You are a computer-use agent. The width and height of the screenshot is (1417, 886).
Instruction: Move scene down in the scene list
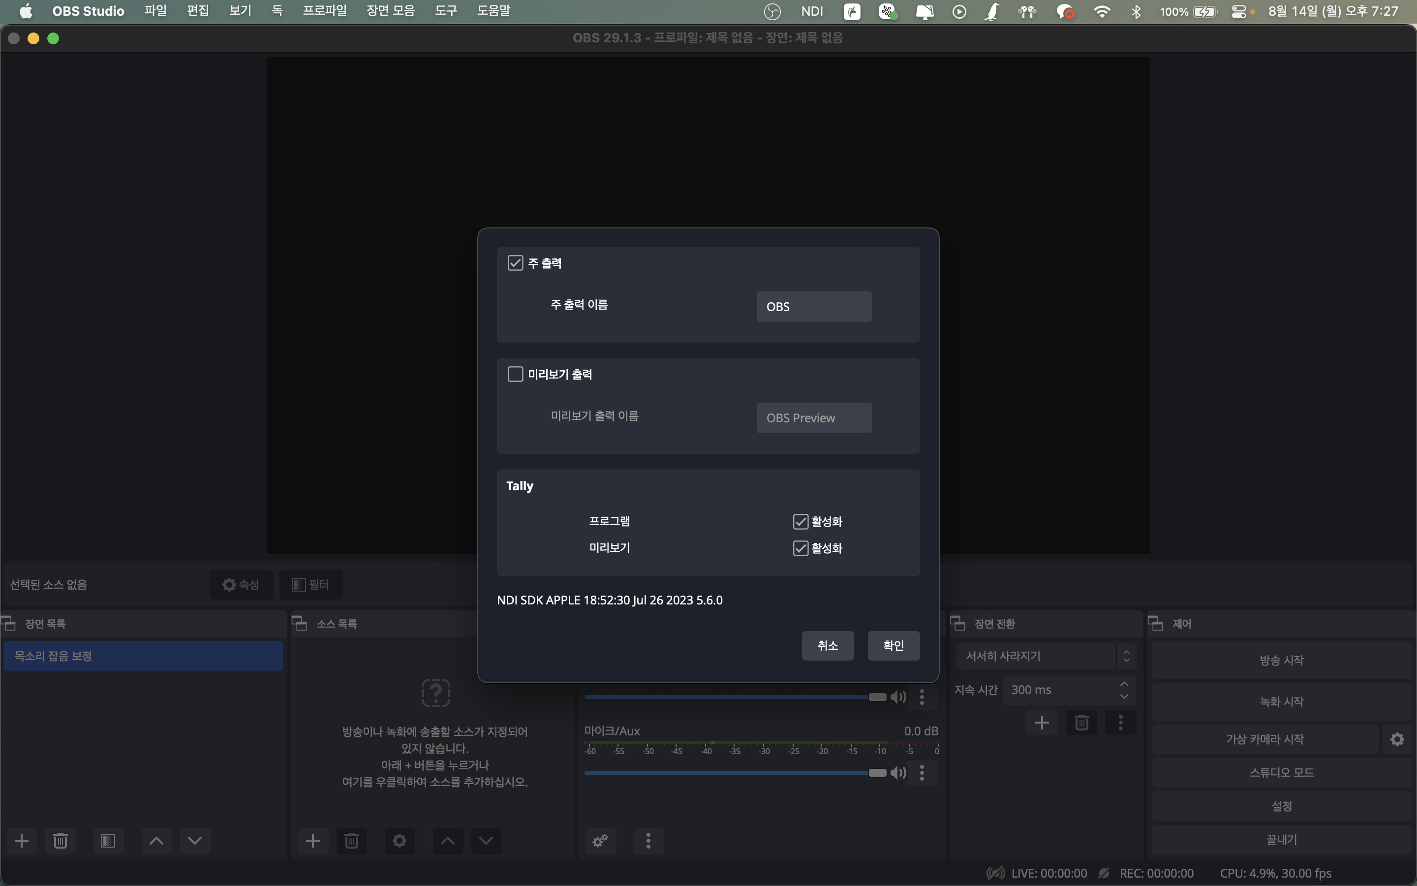[x=195, y=841]
